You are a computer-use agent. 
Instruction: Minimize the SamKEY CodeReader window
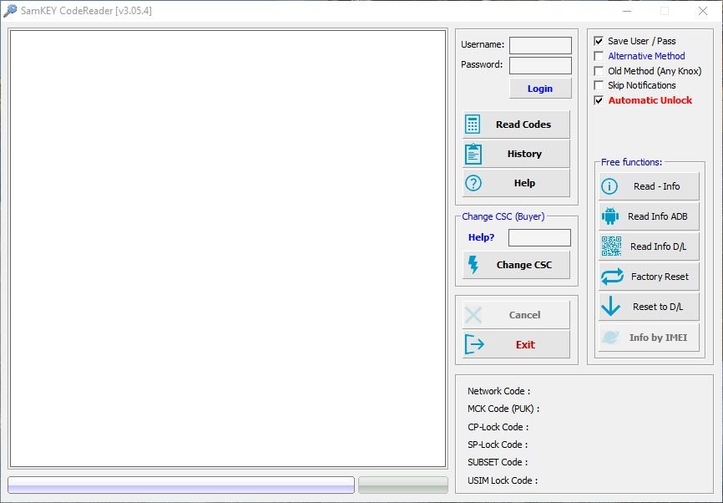627,11
